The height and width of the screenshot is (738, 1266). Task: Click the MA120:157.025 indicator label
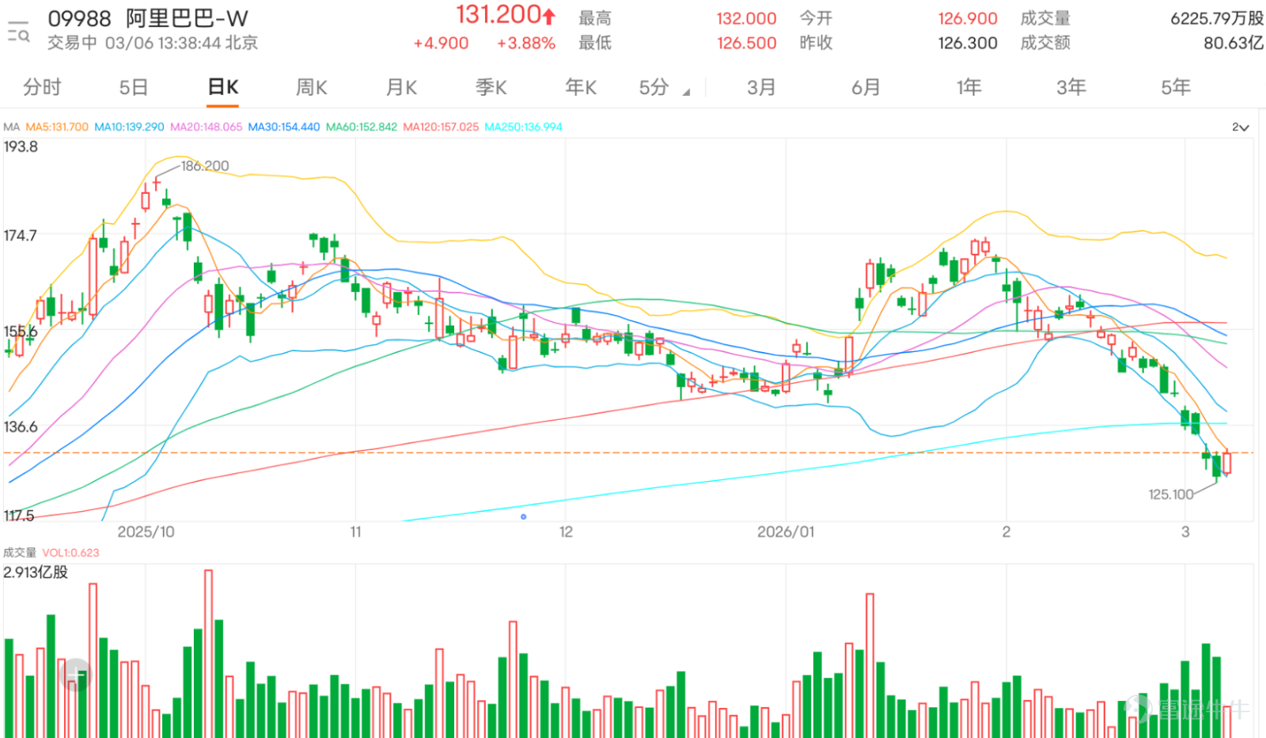pos(441,127)
